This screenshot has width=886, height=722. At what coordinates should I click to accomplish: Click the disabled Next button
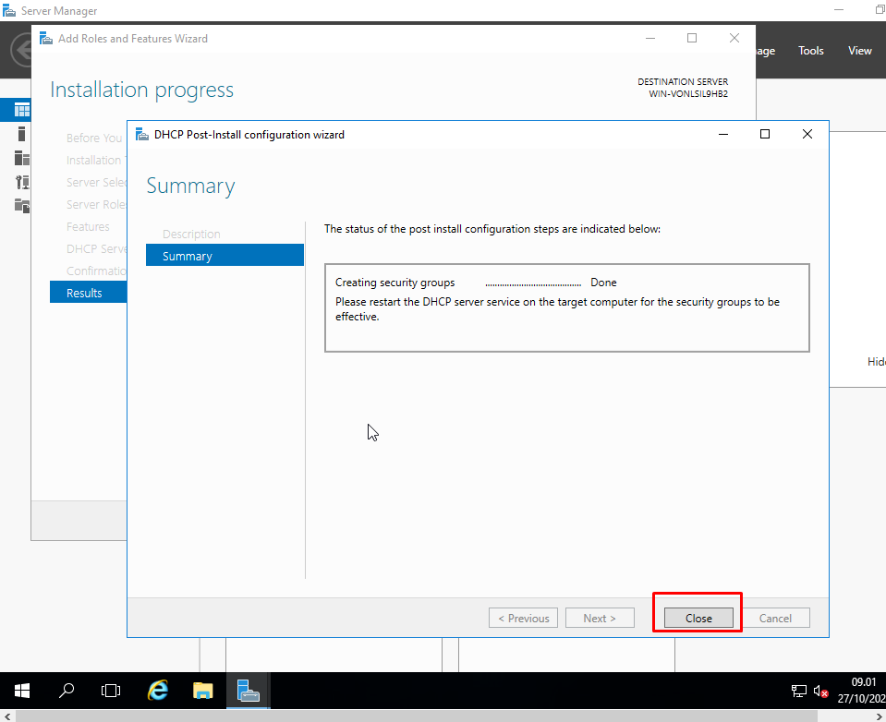click(600, 618)
